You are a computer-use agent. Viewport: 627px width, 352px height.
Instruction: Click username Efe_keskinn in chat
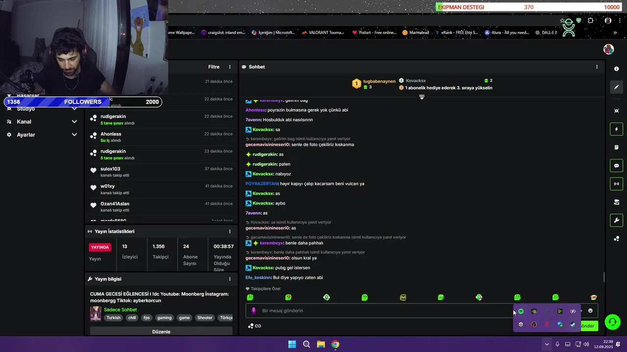[258, 278]
